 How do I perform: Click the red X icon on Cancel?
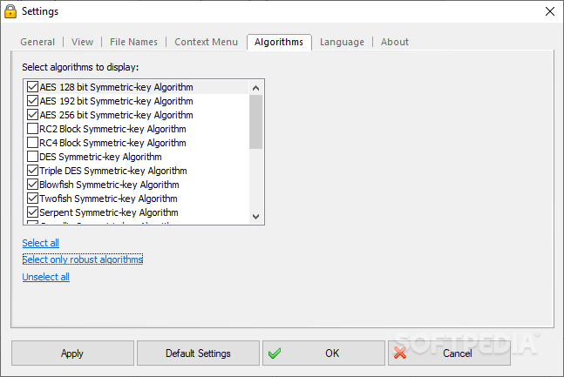pos(399,353)
